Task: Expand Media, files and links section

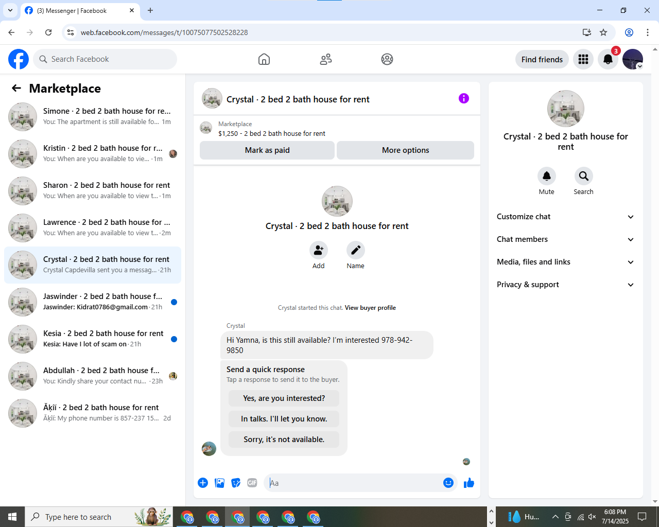Action: 565,262
